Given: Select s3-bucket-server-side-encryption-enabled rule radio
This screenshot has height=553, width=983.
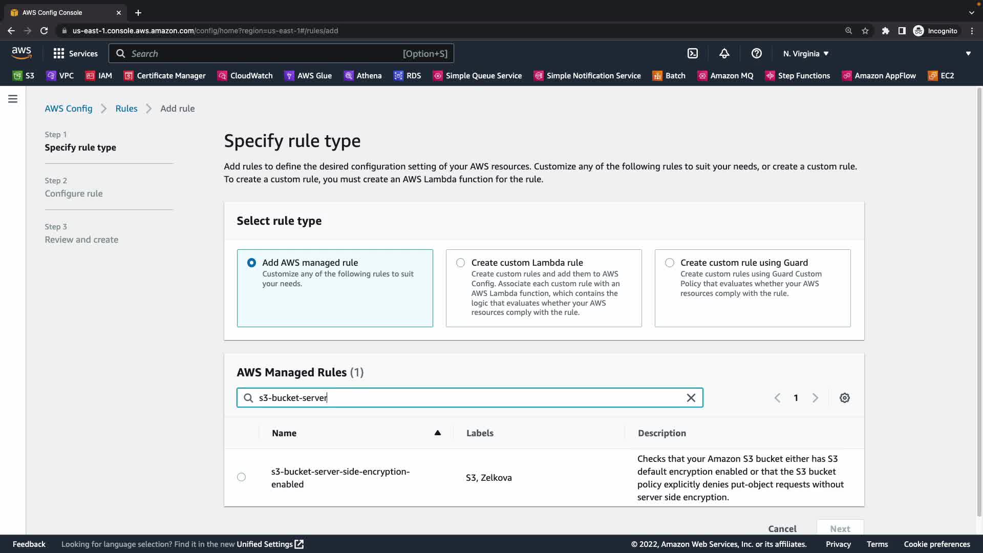Looking at the screenshot, I should click(x=241, y=477).
